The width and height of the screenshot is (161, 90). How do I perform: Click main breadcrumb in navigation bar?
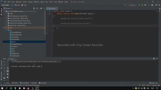[24, 5]
